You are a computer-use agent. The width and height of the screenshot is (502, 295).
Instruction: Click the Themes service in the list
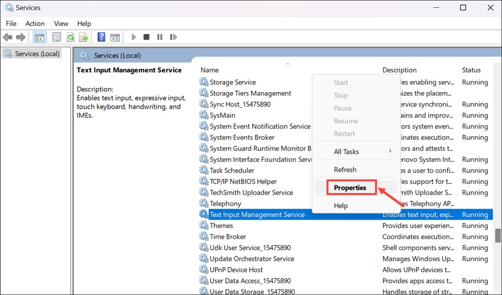221,225
